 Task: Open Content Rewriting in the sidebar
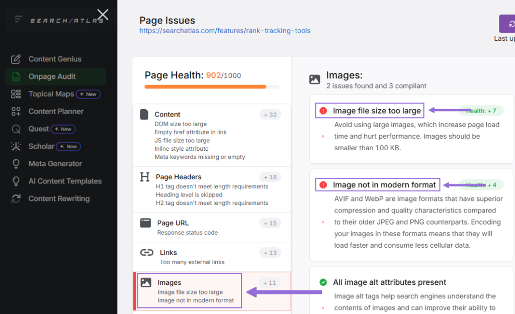click(x=59, y=198)
